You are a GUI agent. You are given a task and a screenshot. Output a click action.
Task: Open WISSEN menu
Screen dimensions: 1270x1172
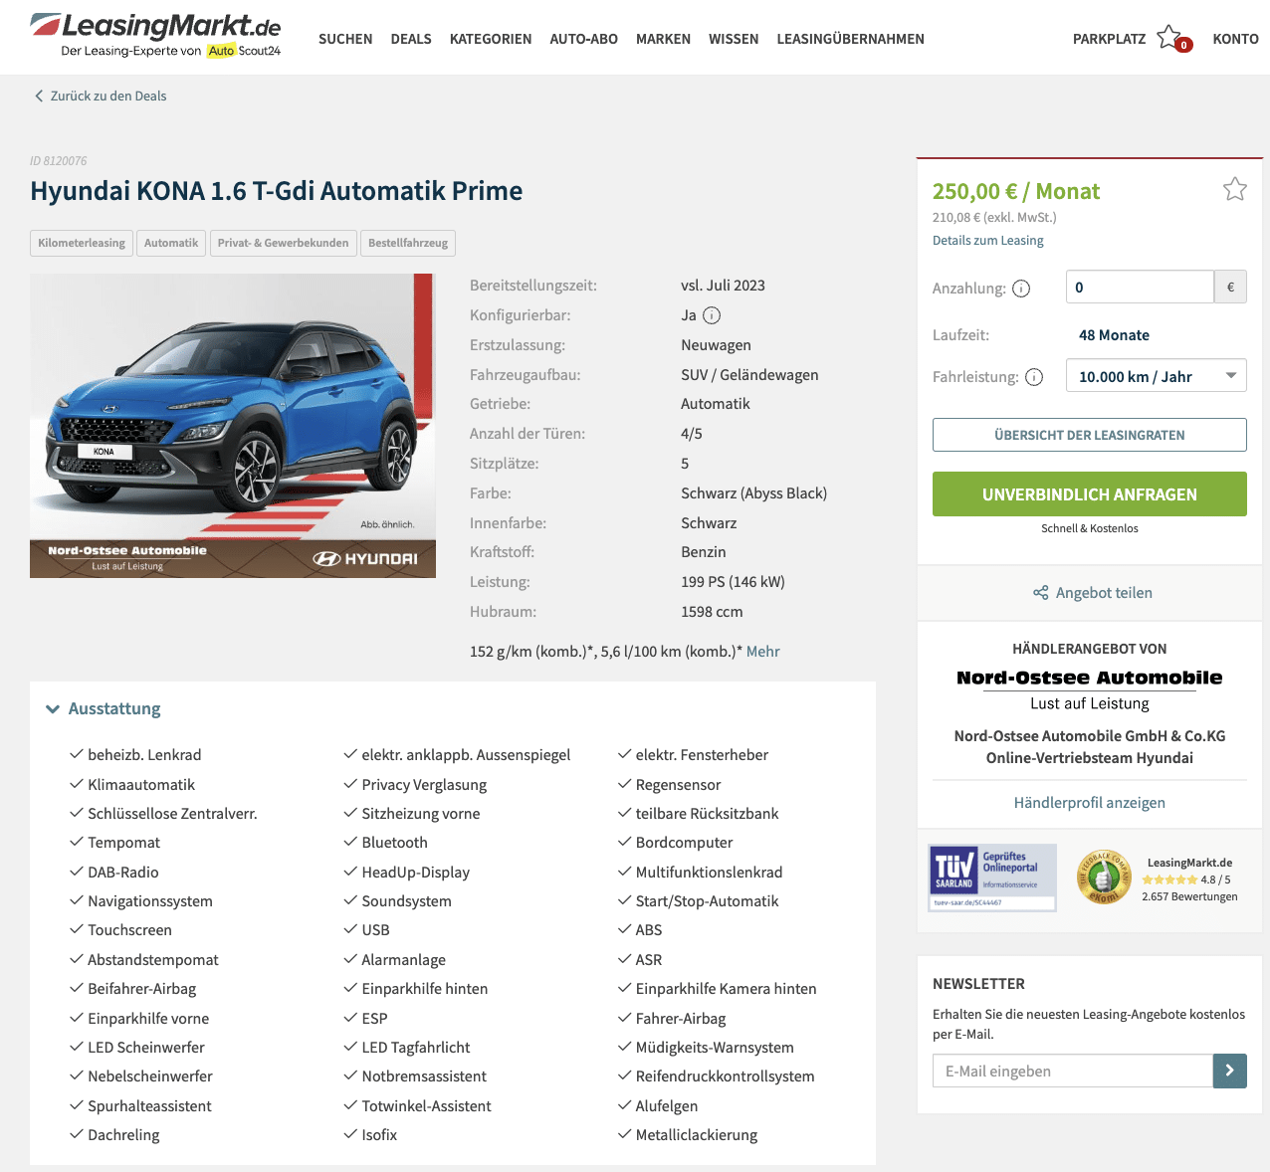[734, 39]
